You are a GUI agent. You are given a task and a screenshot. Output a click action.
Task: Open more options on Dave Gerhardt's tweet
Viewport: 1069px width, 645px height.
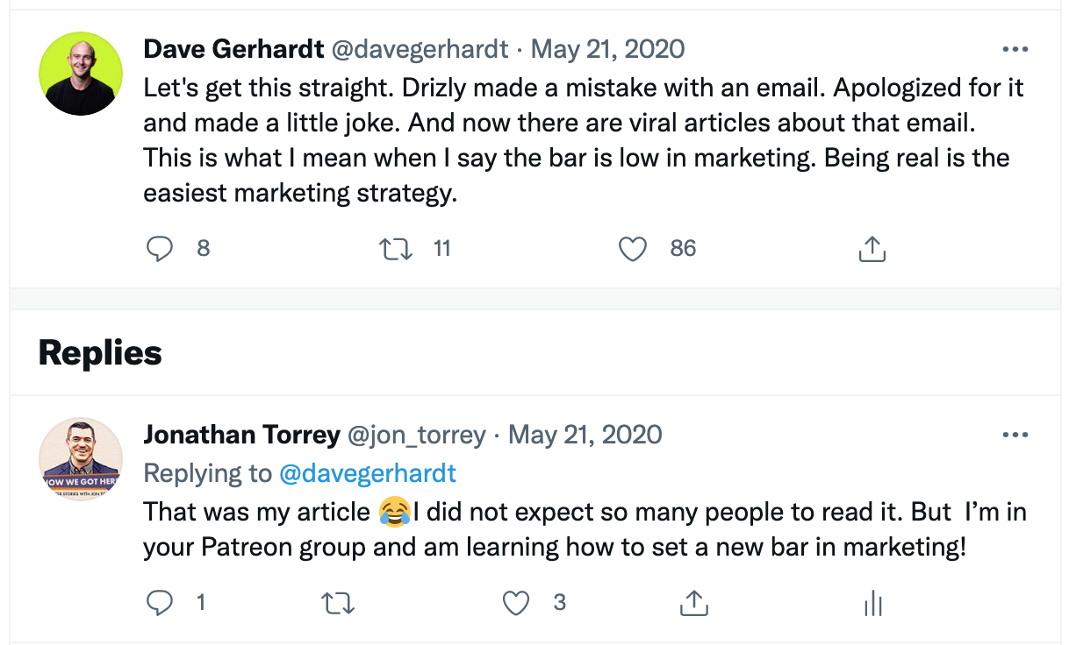pos(1015,49)
